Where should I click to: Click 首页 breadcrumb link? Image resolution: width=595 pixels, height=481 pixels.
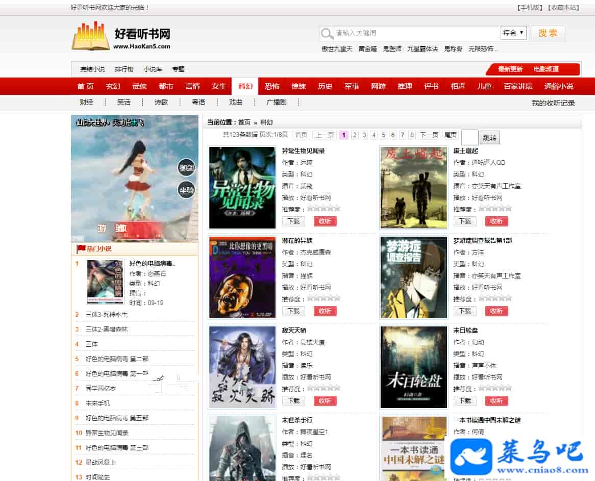click(244, 122)
